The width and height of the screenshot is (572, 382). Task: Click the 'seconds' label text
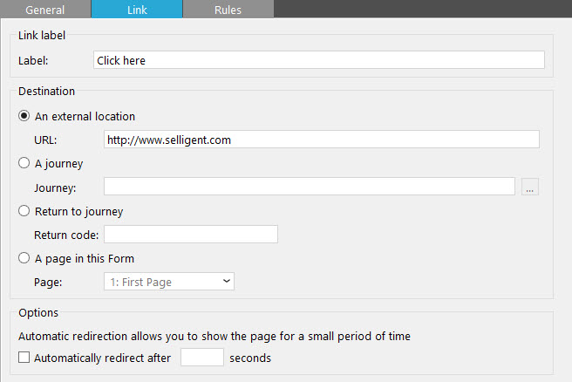[x=250, y=358]
